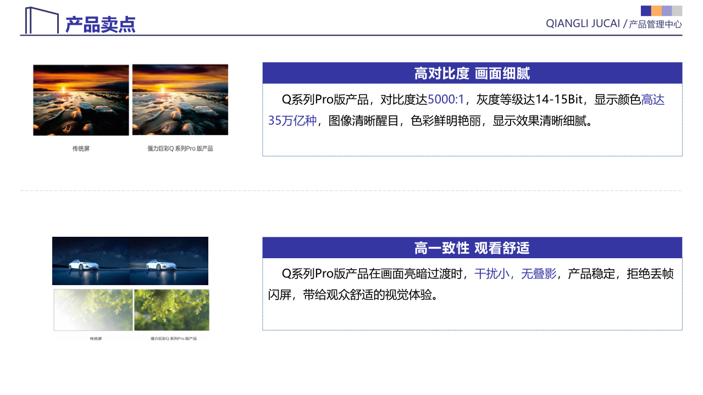
Task: Click the 产品卖点 slide title
Action: 100,24
